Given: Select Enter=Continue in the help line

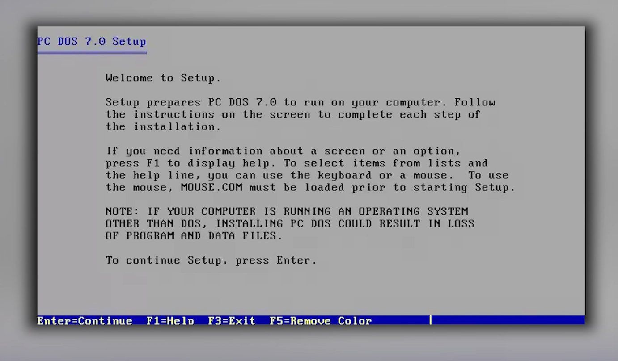Looking at the screenshot, I should coord(85,321).
